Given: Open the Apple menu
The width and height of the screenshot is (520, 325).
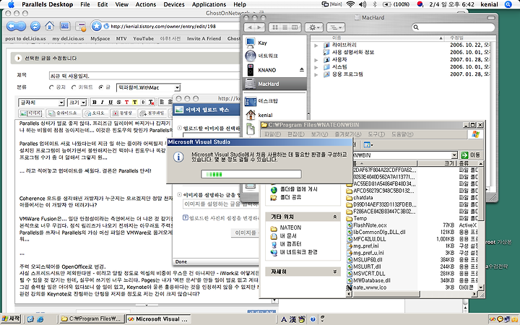Looking at the screenshot, I should [11, 4].
